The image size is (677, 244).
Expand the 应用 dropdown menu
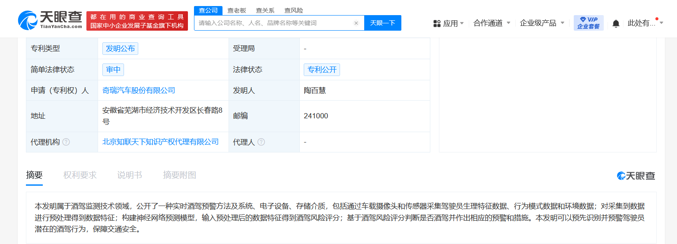(x=462, y=23)
